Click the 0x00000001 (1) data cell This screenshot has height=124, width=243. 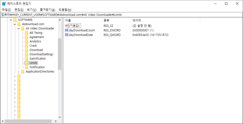pos(143,30)
